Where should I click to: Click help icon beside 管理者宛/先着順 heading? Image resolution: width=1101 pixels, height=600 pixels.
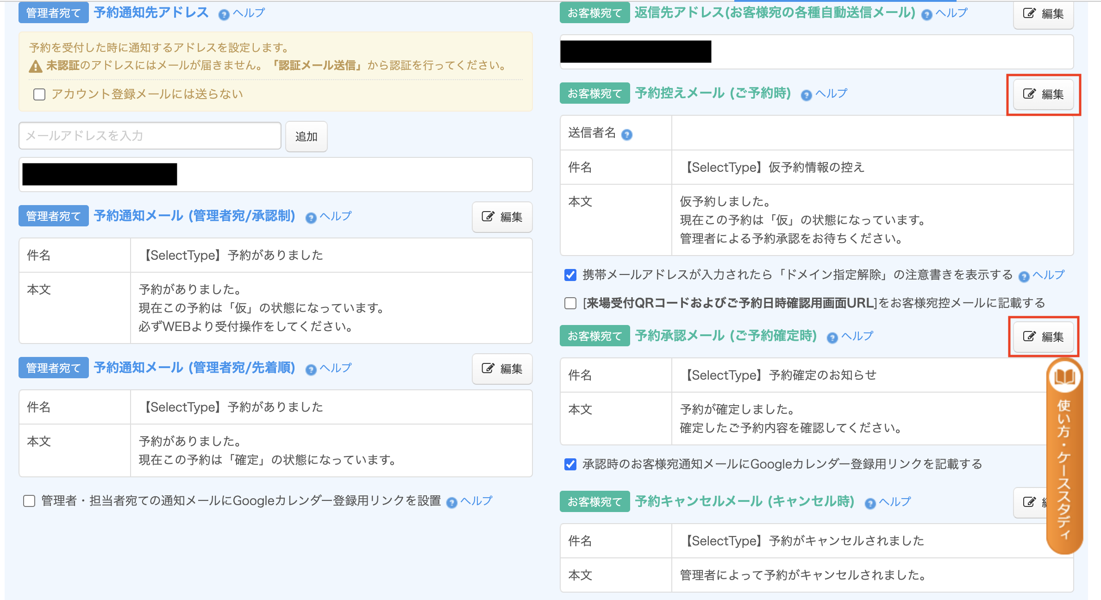311,370
